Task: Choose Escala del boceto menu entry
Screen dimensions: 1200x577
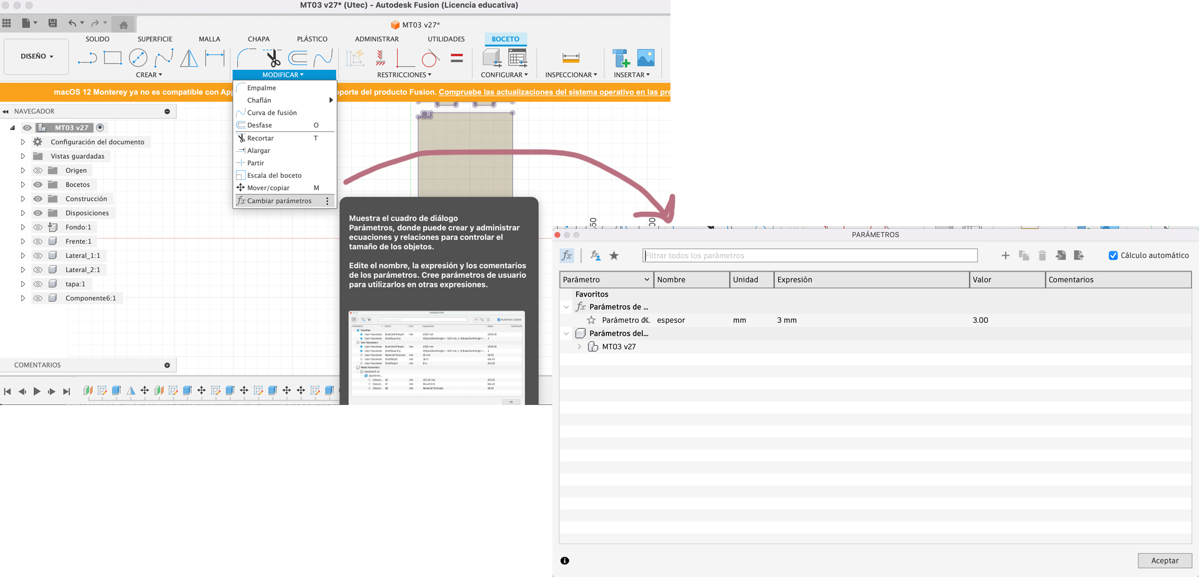Action: coord(274,175)
